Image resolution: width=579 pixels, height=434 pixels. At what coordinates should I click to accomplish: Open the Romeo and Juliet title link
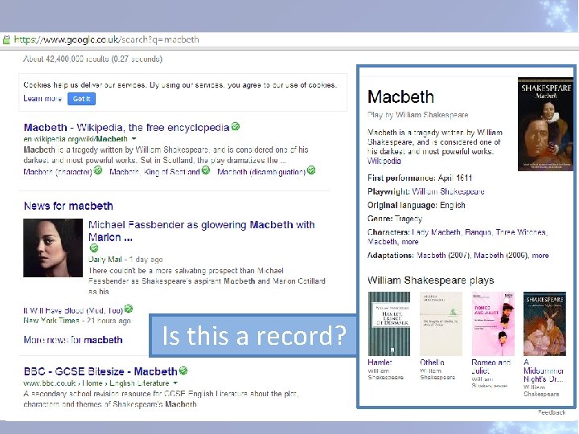point(491,366)
